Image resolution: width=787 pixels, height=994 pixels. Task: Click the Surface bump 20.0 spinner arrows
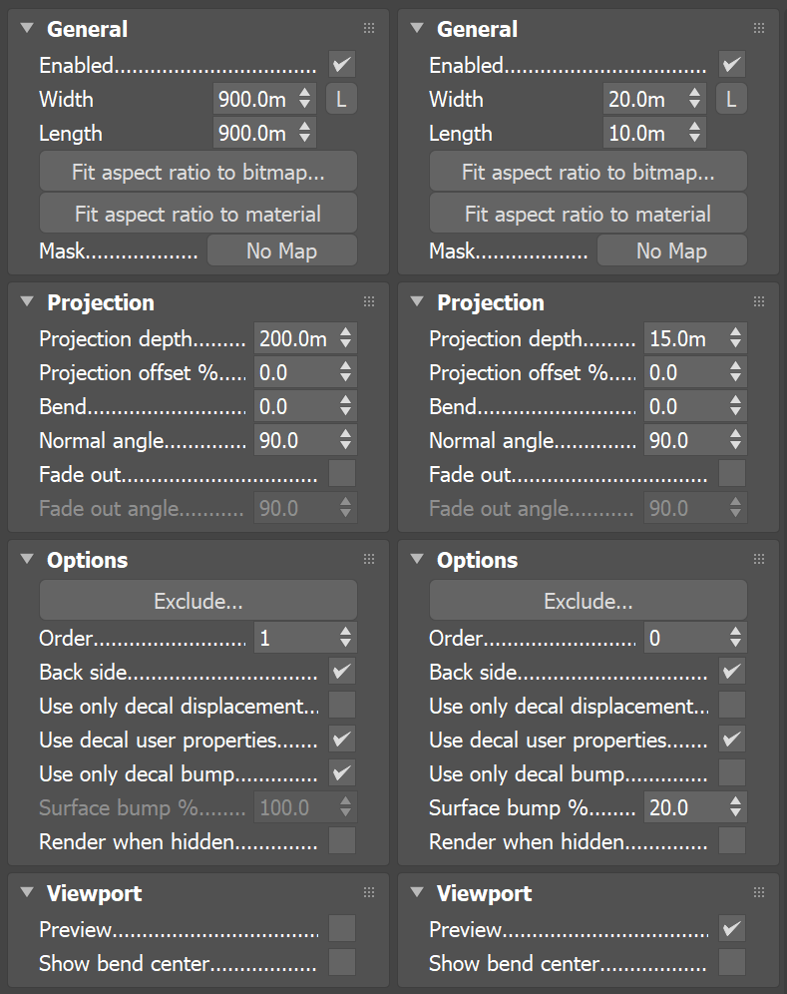(x=735, y=807)
